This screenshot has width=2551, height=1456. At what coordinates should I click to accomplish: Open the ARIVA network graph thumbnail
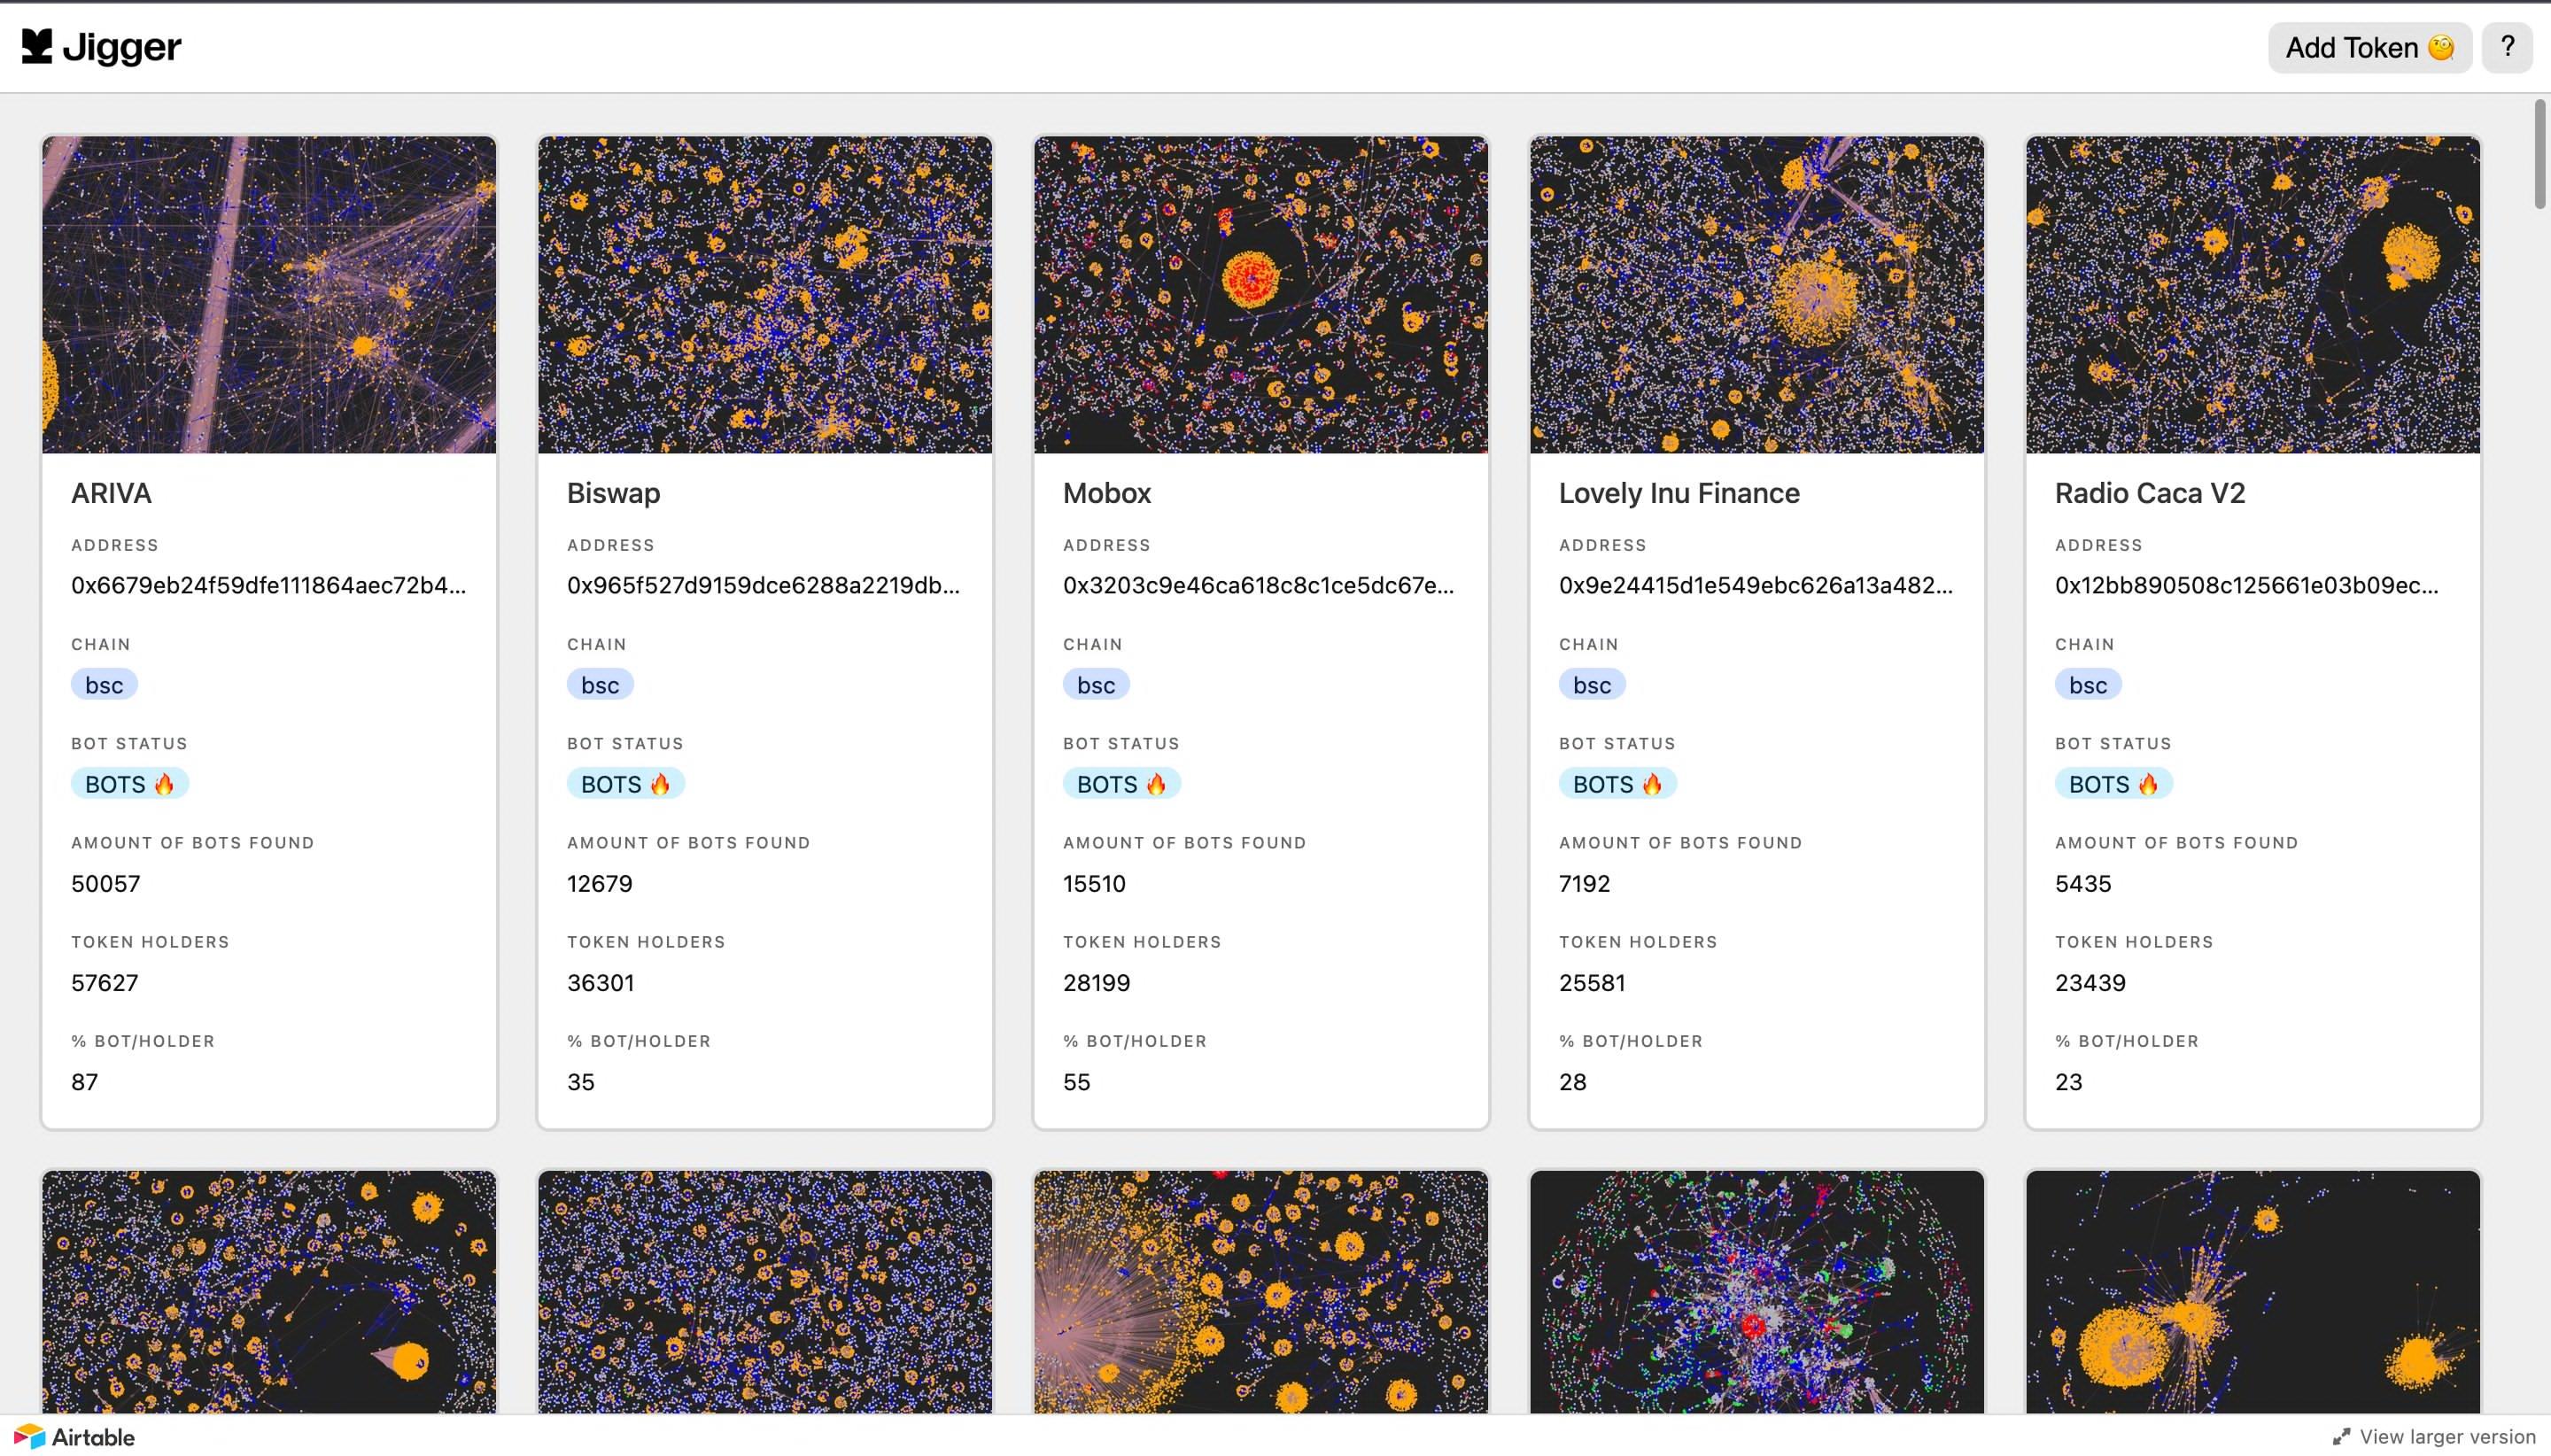pos(269,295)
